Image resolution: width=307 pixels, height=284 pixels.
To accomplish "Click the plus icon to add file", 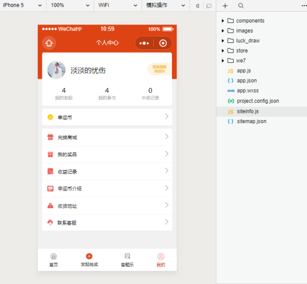I will 225,6.
